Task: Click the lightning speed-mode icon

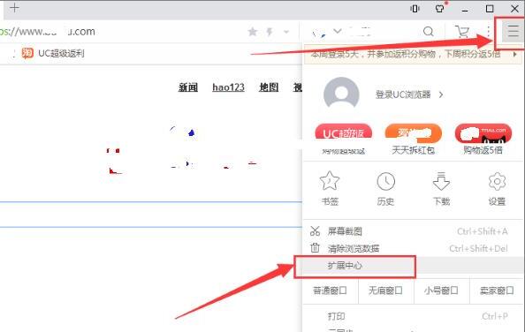Action: [x=270, y=32]
